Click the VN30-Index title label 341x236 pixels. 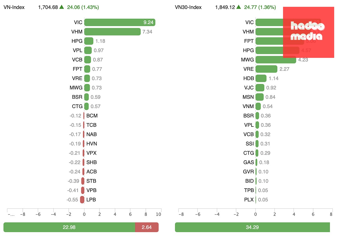click(188, 7)
